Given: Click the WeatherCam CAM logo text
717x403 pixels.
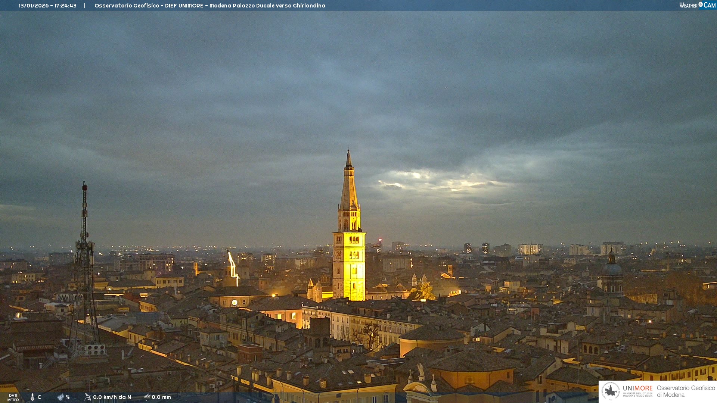Looking at the screenshot, I should point(710,5).
